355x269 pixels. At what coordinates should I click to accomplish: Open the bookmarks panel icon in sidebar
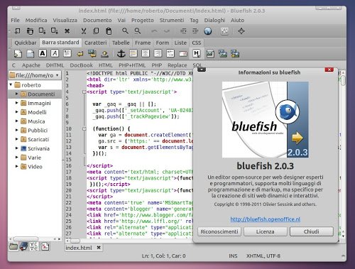pyautogui.click(x=24, y=246)
